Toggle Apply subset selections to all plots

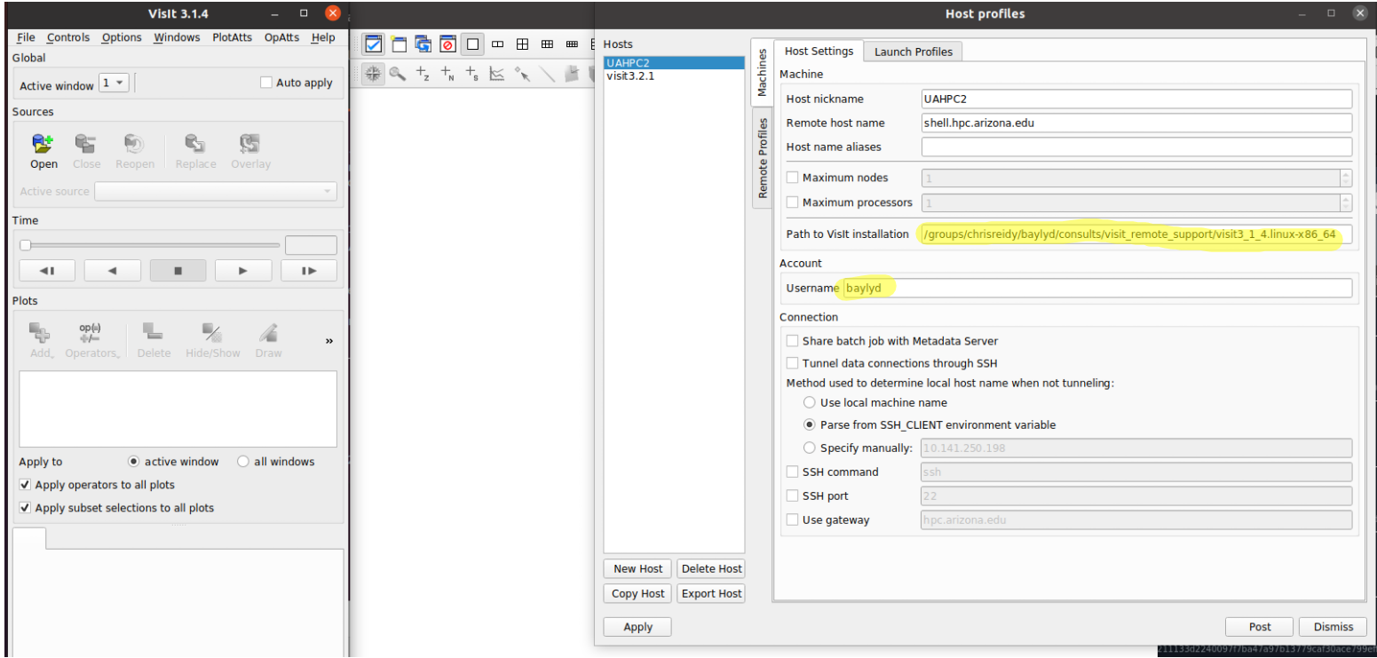click(25, 508)
